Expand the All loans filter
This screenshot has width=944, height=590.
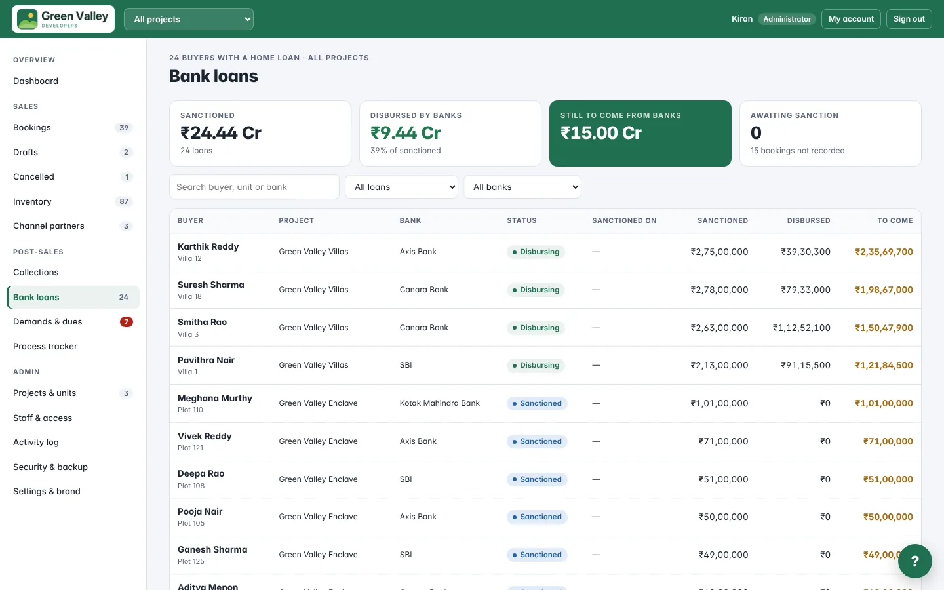[x=401, y=187]
